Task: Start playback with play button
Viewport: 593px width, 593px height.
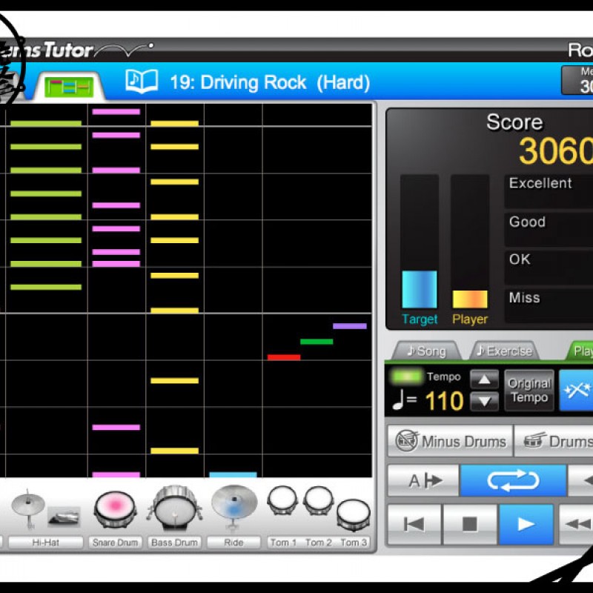Action: coord(526,524)
